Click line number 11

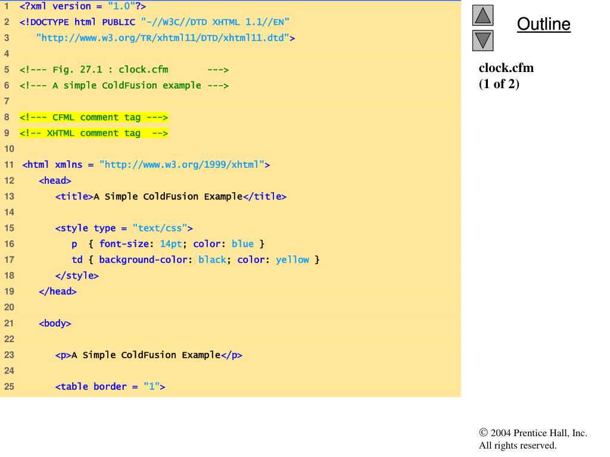(9, 165)
